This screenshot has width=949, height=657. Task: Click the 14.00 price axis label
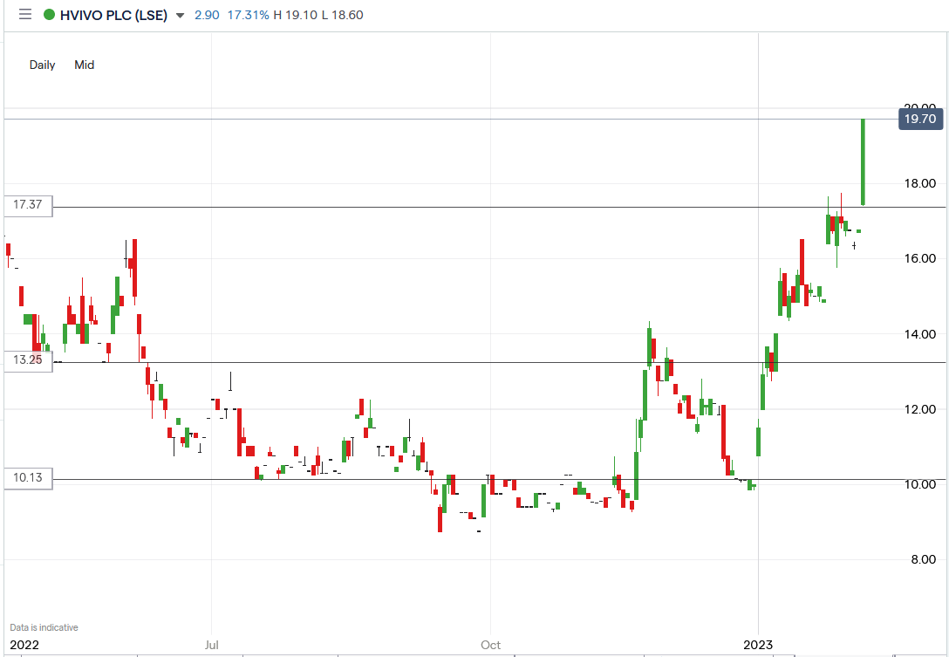click(920, 334)
